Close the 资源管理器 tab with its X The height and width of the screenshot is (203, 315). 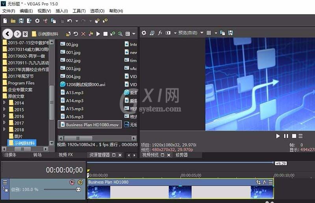[x=120, y=155]
